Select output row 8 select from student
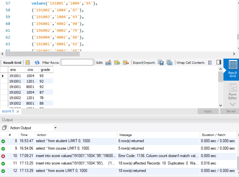 (118, 141)
